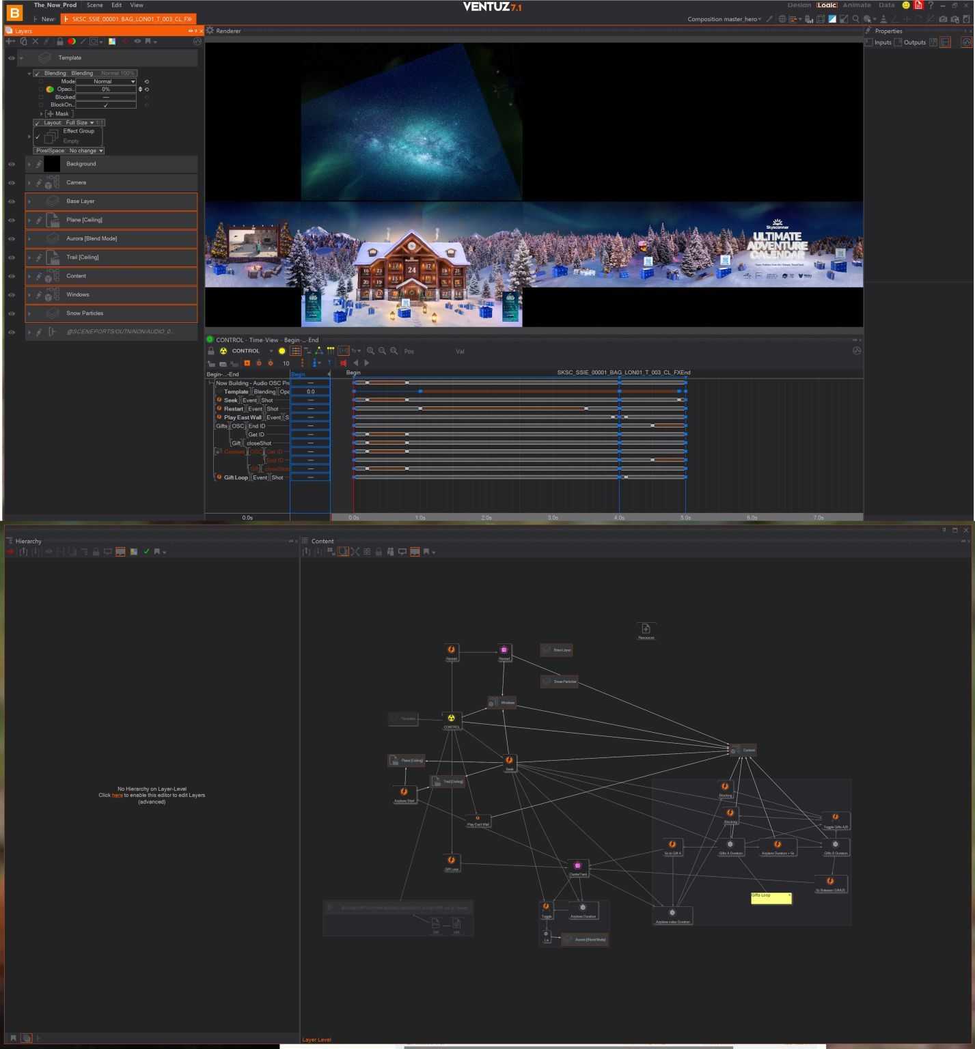Toggle visibility of the Snow Particles layer
Image resolution: width=975 pixels, height=1049 pixels.
12,313
